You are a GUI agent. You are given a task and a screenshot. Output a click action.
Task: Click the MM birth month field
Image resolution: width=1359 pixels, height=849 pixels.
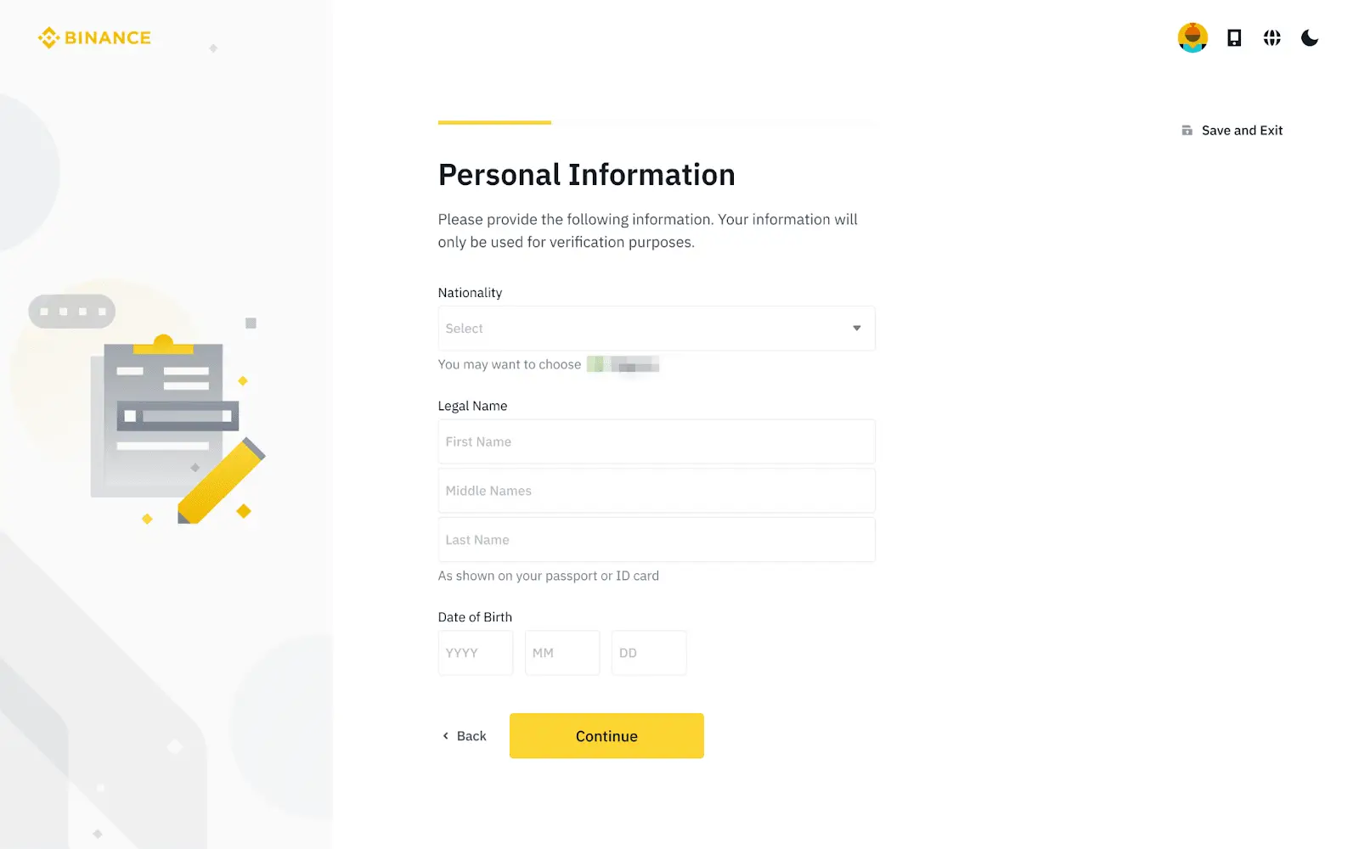tap(561, 653)
